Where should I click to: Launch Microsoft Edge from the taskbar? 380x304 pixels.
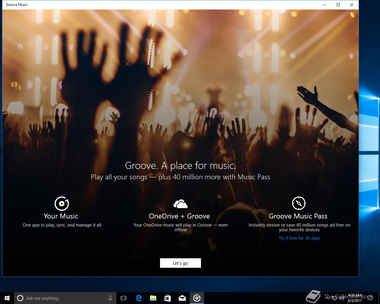[138, 298]
